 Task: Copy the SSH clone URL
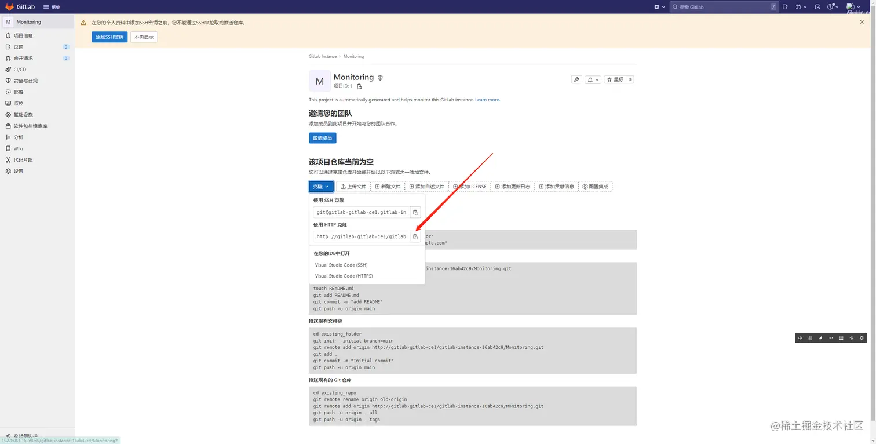pos(415,213)
